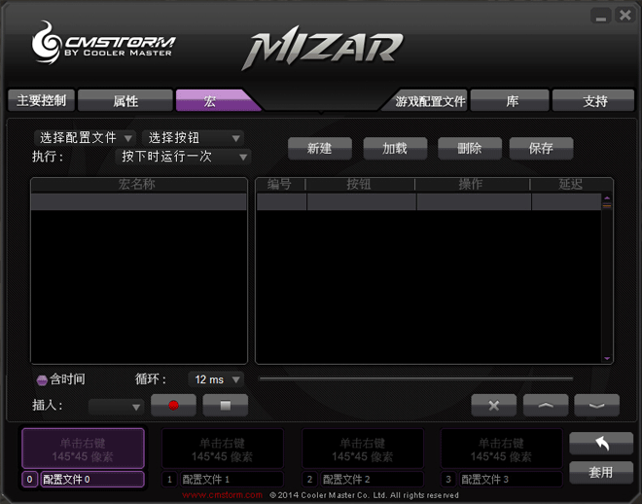This screenshot has height=504, width=642.
Task: Switch to the 属性 tab
Action: [x=125, y=100]
